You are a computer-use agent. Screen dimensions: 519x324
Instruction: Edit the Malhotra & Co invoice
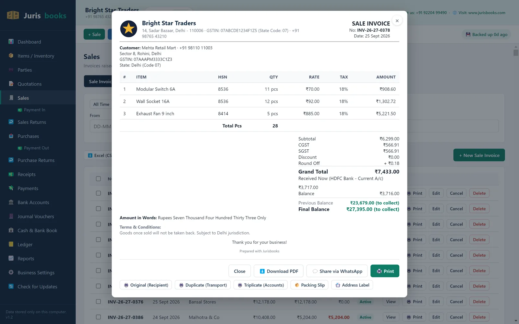pos(436,317)
